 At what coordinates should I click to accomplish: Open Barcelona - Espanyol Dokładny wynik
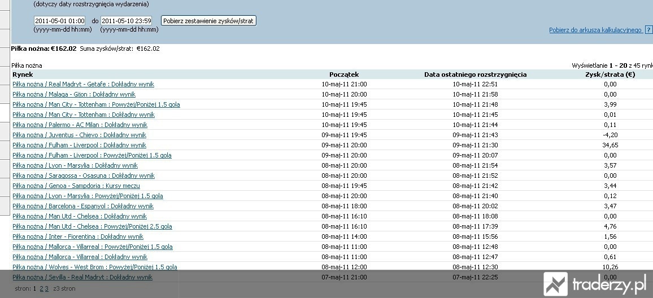coord(83,206)
